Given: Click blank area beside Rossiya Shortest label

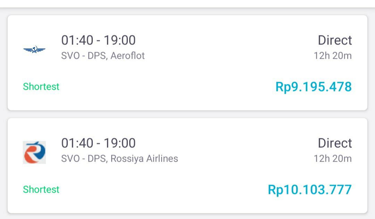Looking at the screenshot, I should point(162,189).
